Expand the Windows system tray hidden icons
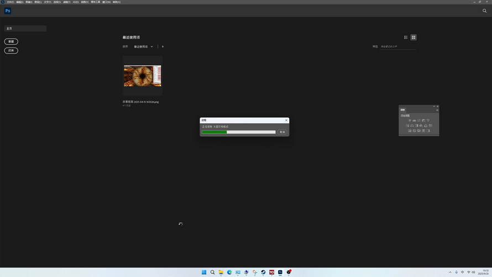The height and width of the screenshot is (277, 492). click(450, 272)
